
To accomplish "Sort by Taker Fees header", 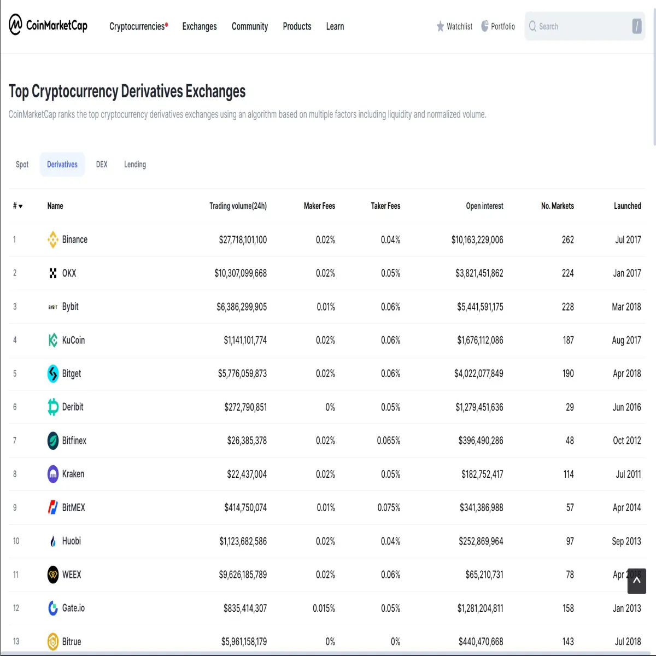I will 385,206.
